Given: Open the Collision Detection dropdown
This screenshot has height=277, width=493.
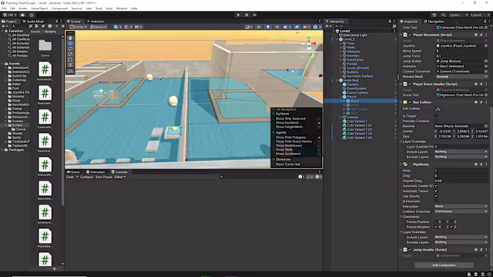Looking at the screenshot, I should 459,211.
